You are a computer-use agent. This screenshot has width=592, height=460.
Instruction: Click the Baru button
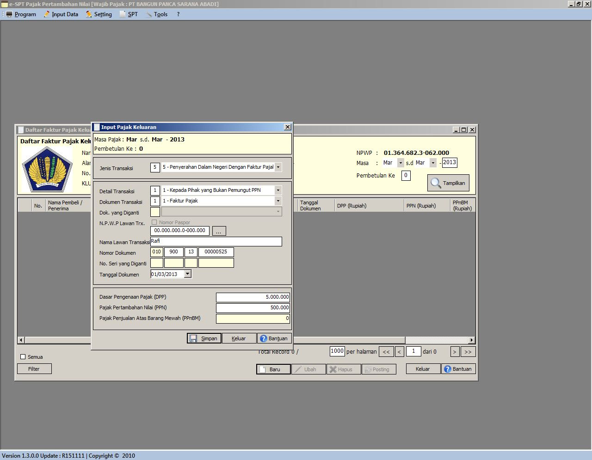[x=273, y=369]
